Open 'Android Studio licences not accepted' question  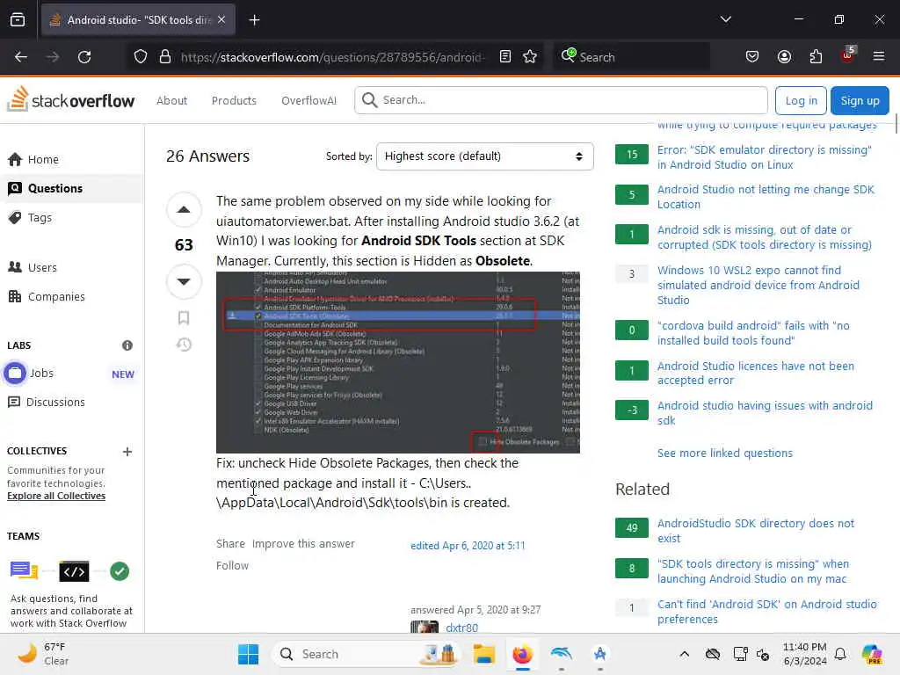(755, 373)
